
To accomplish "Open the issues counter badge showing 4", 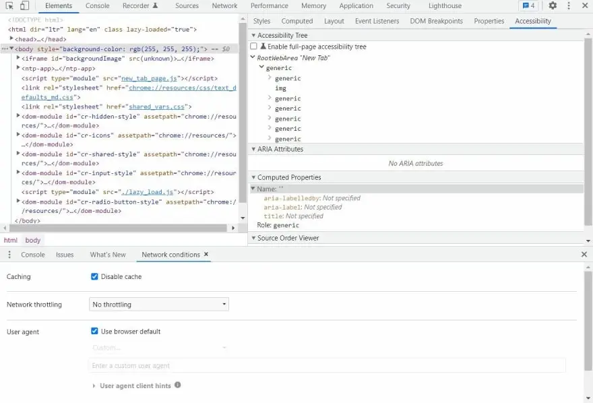I will pos(528,5).
